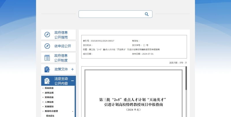Open 教育综合管理 sub-item

[51, 111]
